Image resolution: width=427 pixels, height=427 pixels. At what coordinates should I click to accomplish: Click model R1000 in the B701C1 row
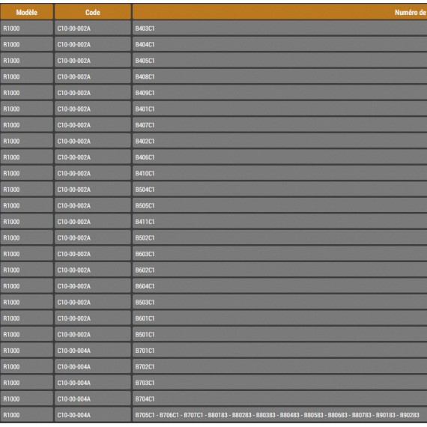pos(11,351)
